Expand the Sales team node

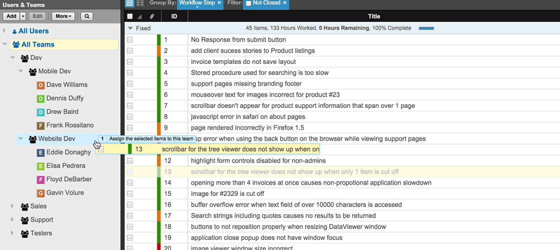coord(12,206)
